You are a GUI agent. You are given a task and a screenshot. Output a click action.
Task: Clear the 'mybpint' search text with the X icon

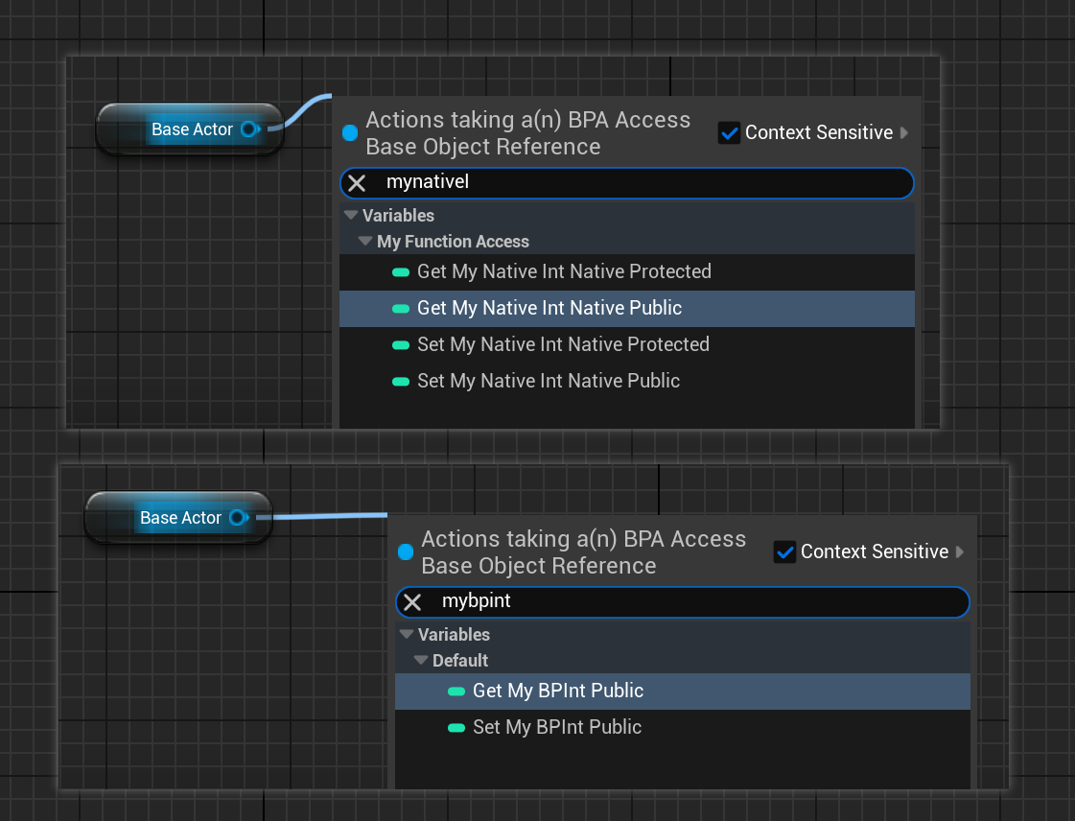pyautogui.click(x=412, y=601)
